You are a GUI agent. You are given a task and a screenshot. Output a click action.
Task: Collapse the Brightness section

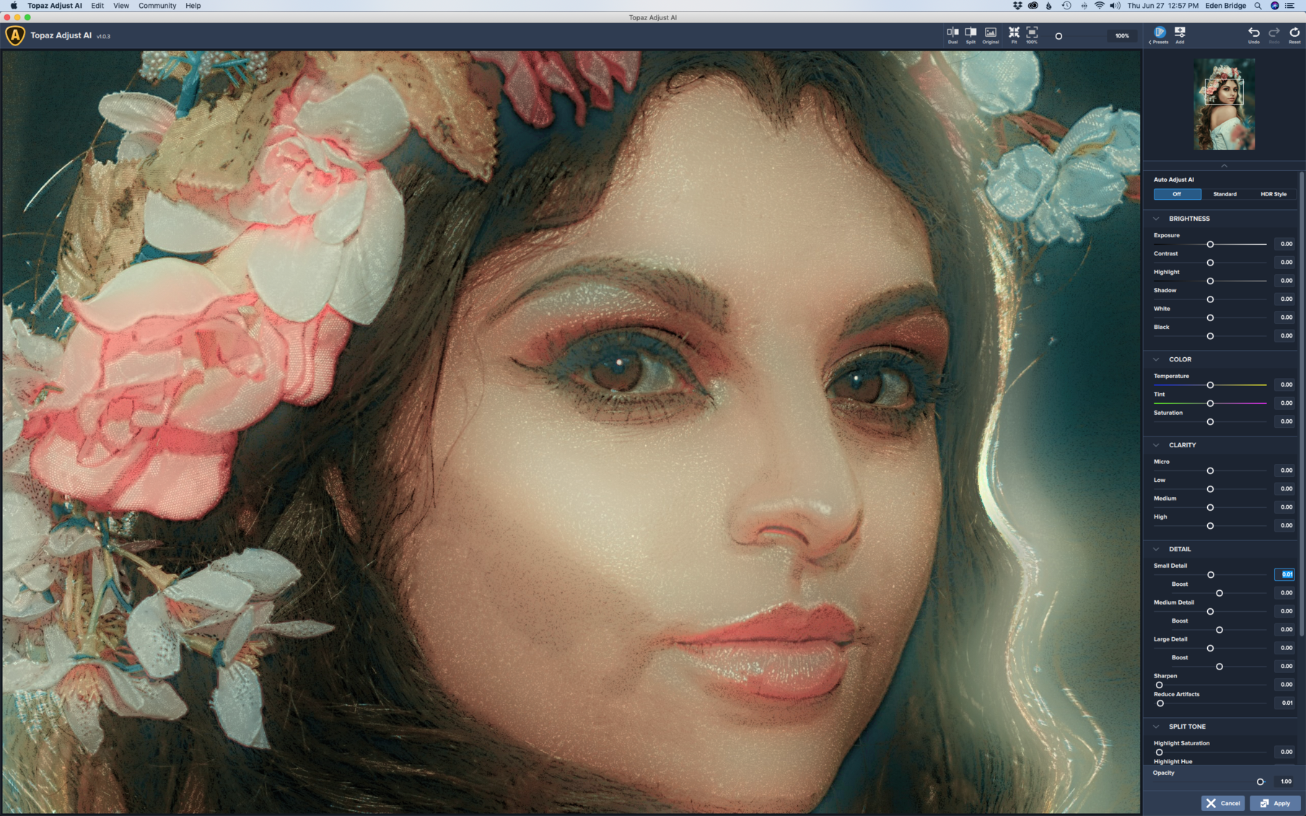(1157, 219)
